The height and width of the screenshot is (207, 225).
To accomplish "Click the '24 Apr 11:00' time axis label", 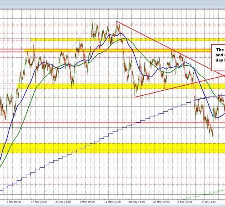I will (x=63, y=202).
